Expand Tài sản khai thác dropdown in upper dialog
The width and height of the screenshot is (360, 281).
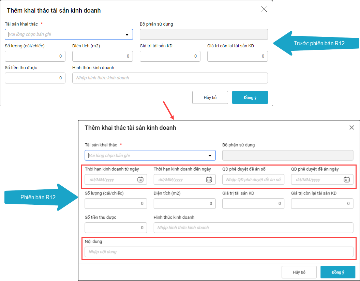coord(127,34)
